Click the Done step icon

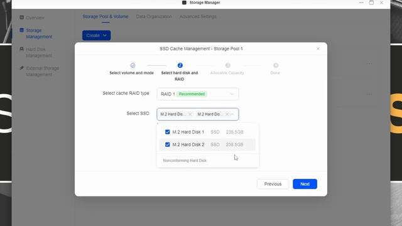click(x=276, y=65)
